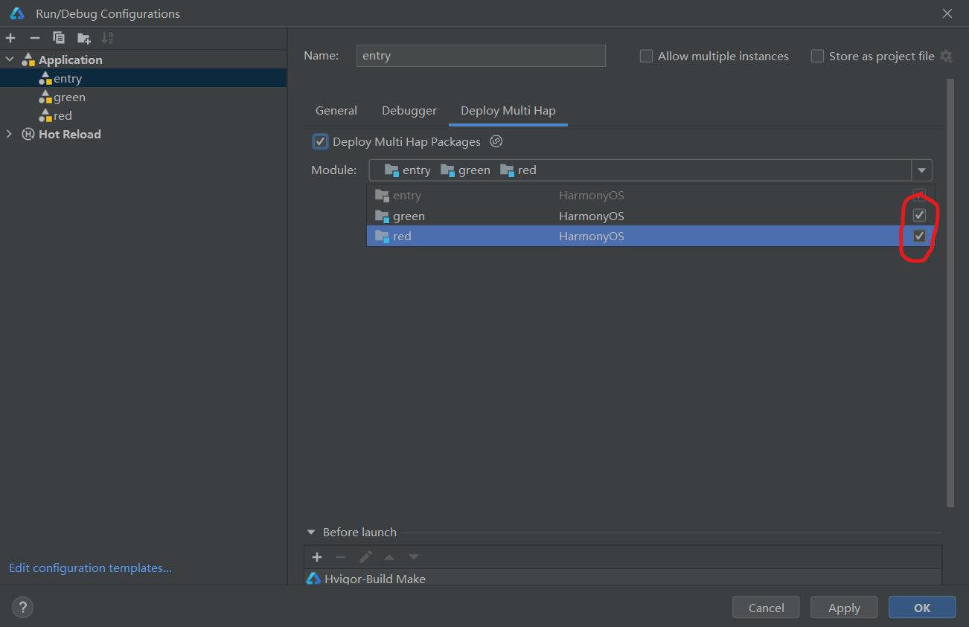Collapse the Before launch section
Screen dimensions: 969x627
pos(311,533)
